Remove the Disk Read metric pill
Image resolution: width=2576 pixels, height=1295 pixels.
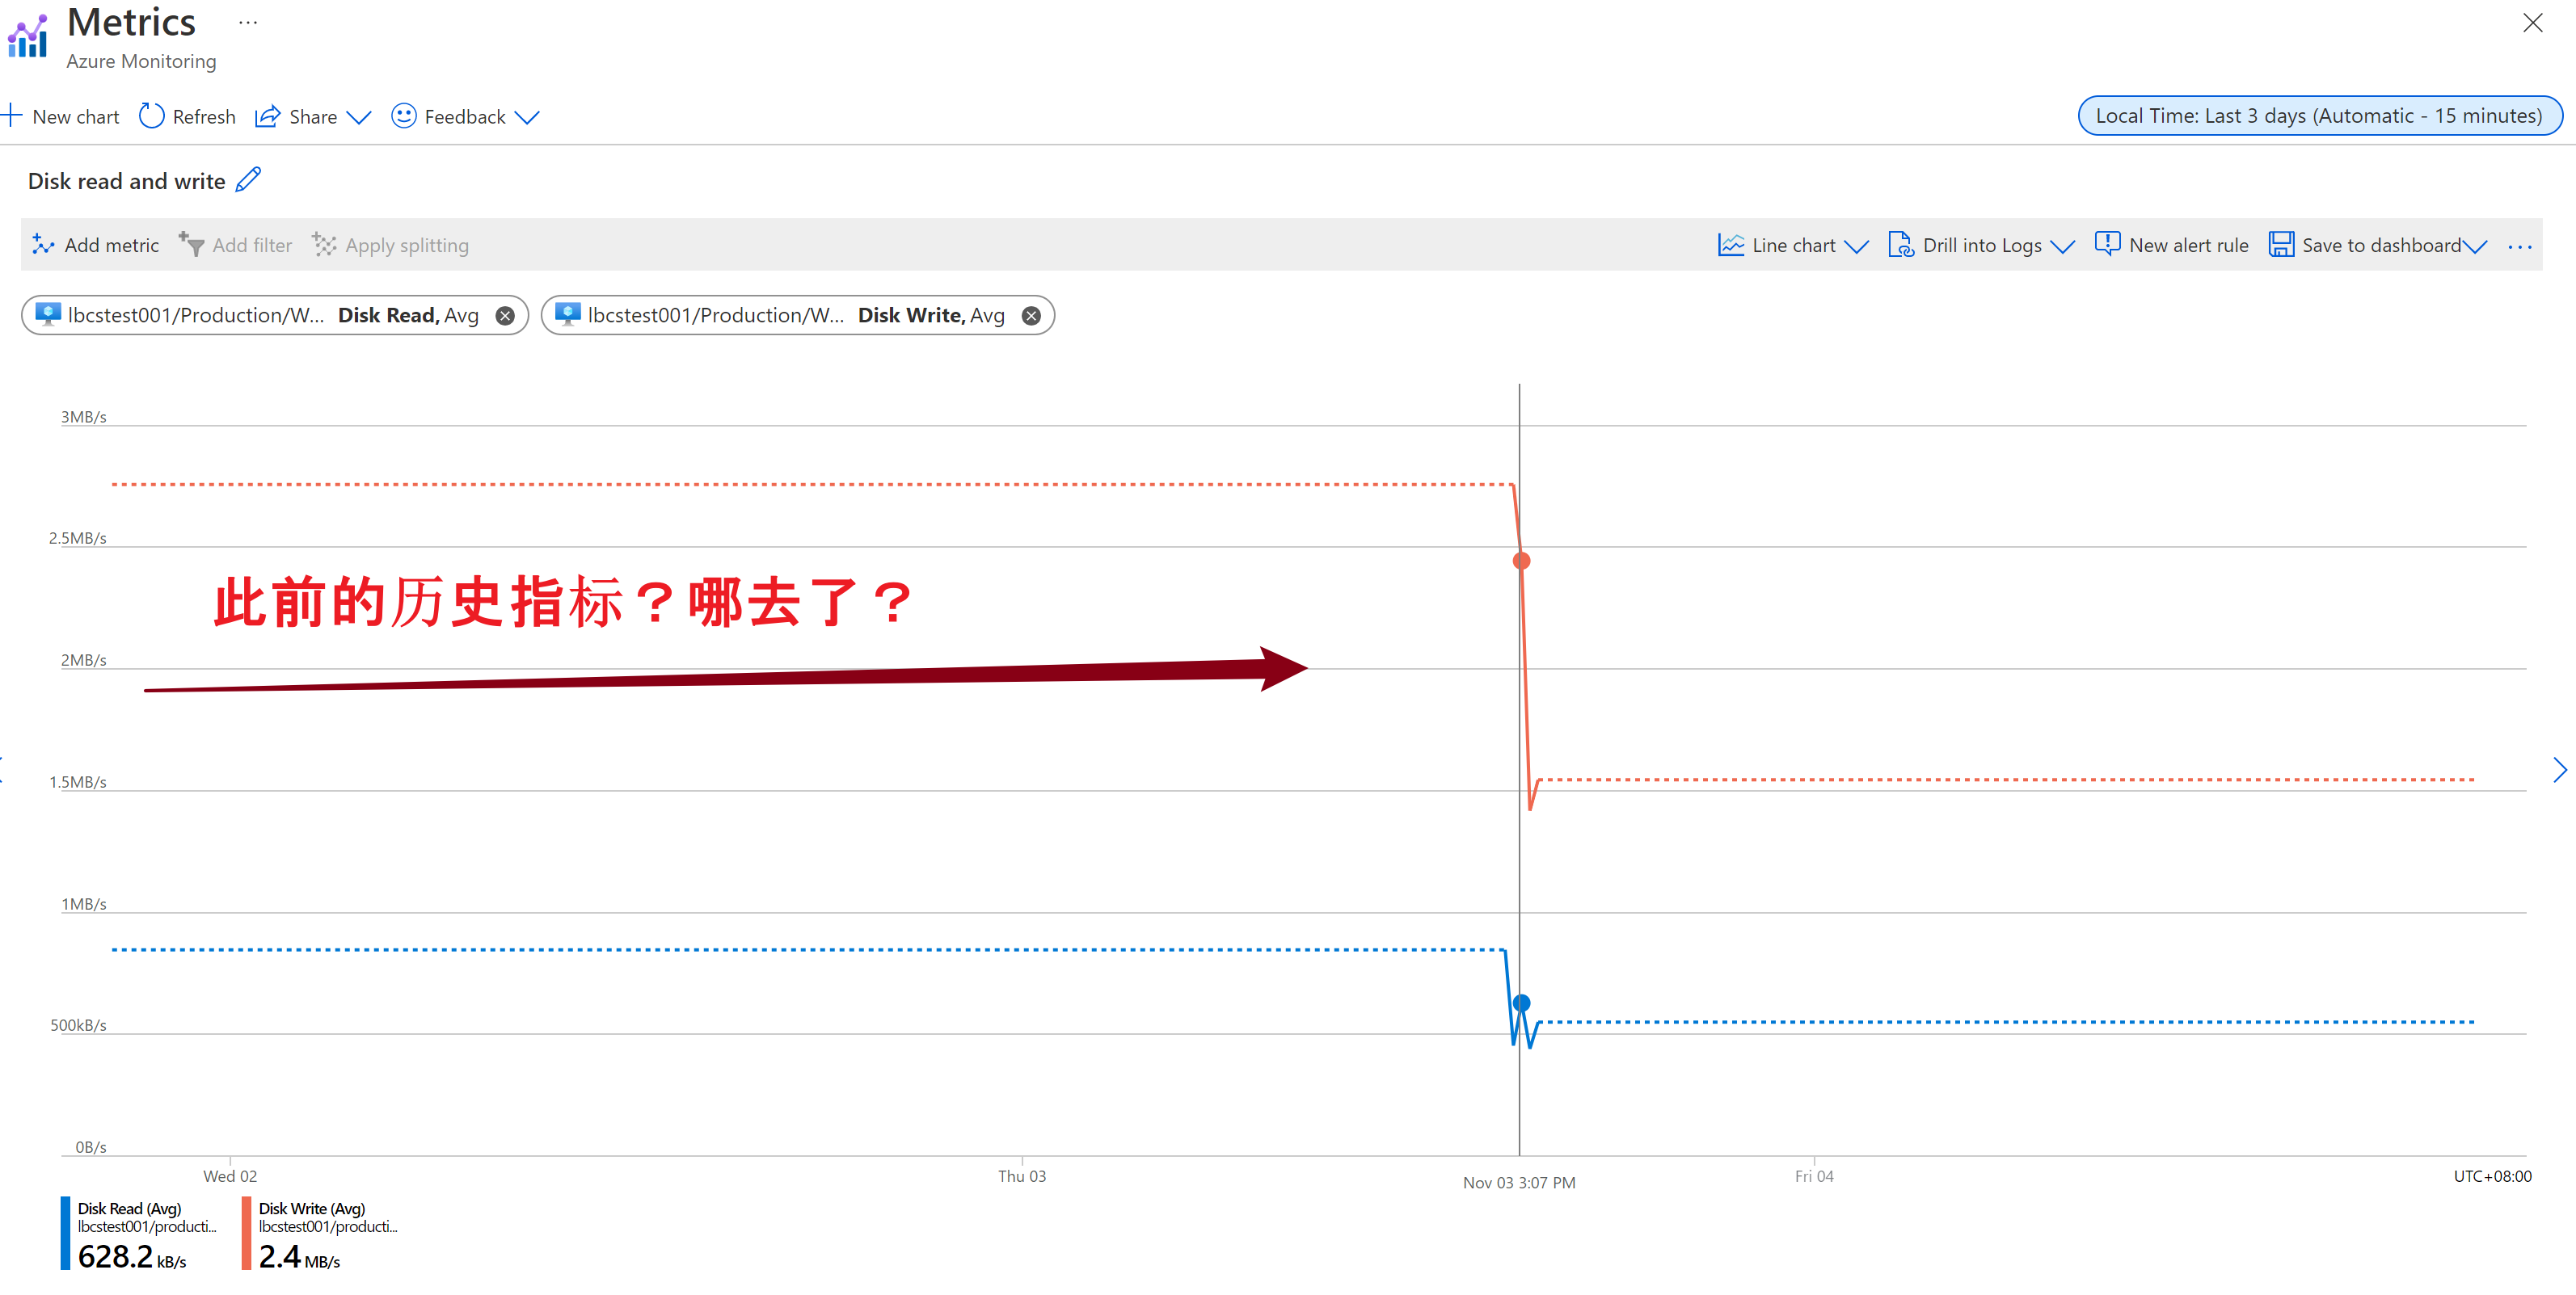coord(506,316)
